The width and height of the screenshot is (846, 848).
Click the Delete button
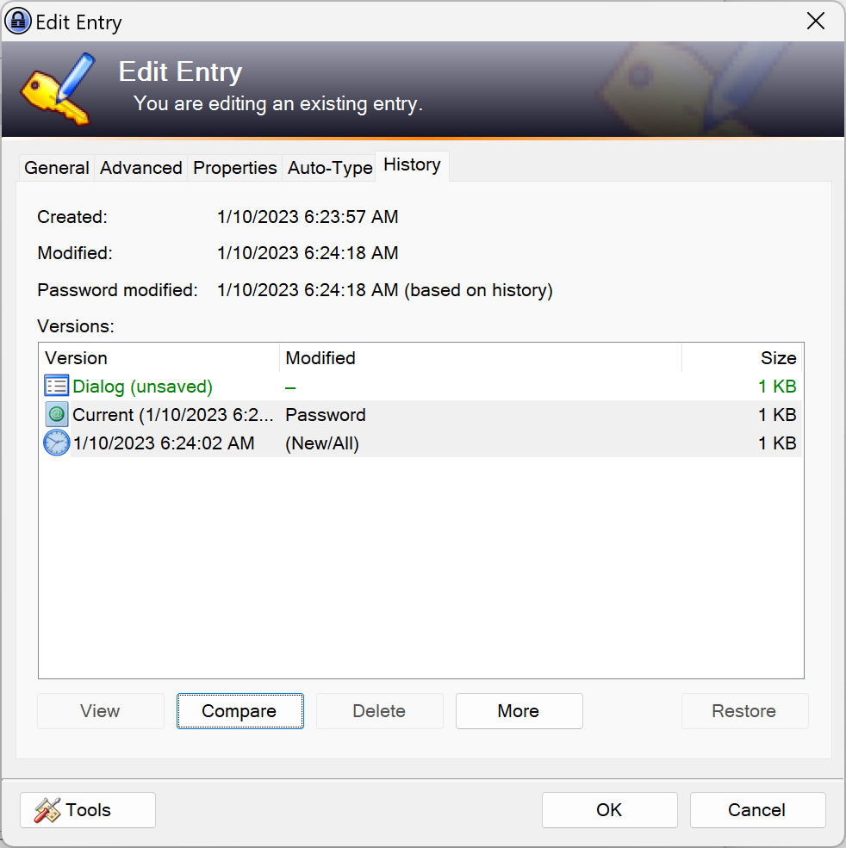(379, 711)
